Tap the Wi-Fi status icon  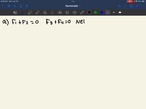[x=136, y=1]
